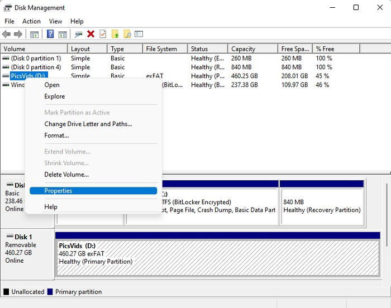Click the 46 % free cell
Screen dimensions: 391x308
(x=322, y=85)
